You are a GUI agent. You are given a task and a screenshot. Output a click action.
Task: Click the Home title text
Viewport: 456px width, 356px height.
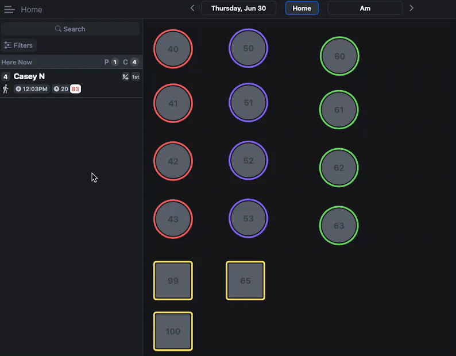coord(32,10)
